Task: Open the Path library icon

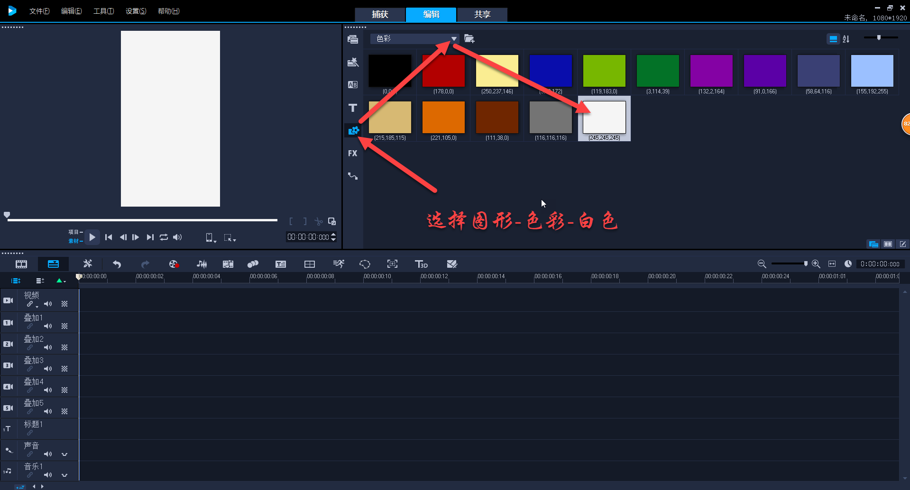Action: [x=353, y=176]
